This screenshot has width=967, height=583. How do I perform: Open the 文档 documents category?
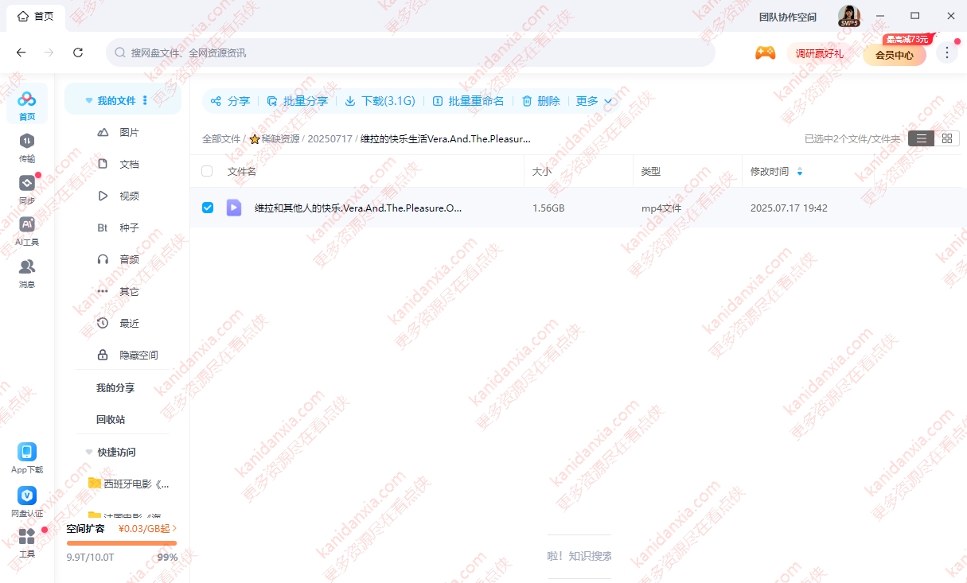128,164
